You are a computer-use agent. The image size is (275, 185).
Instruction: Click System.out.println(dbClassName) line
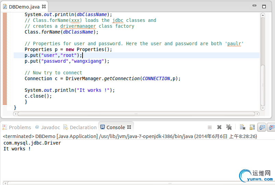[68, 15]
